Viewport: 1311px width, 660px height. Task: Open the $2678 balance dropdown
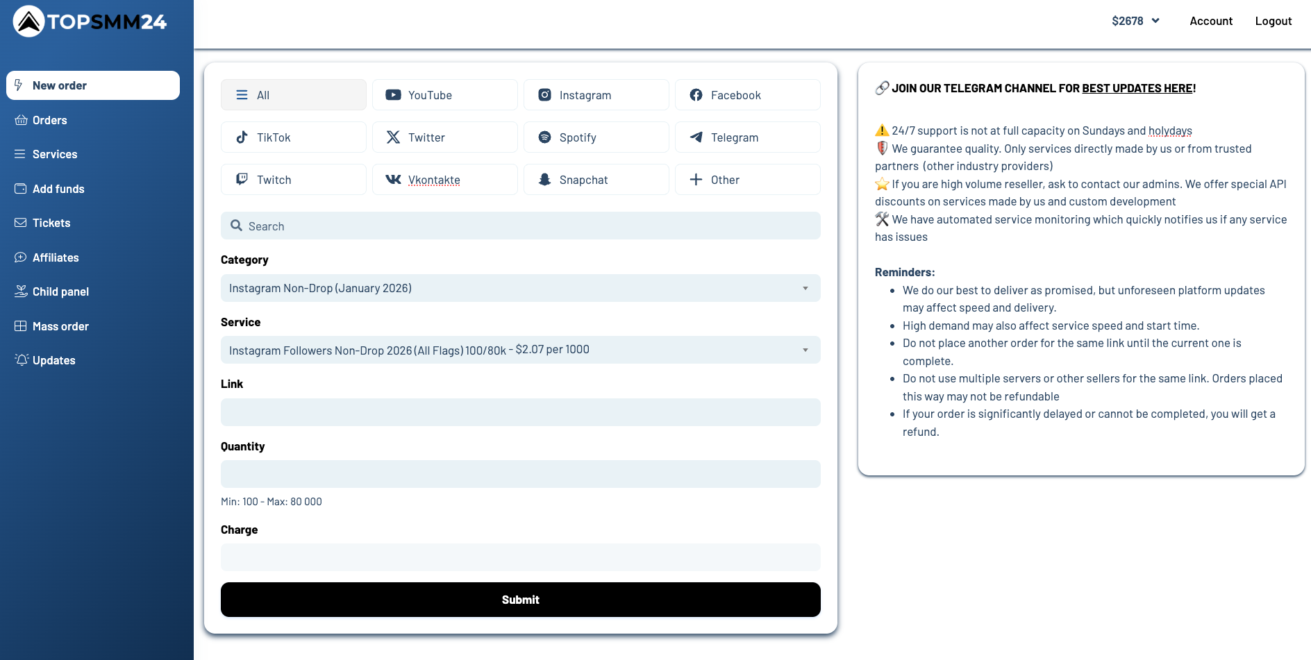coord(1135,21)
